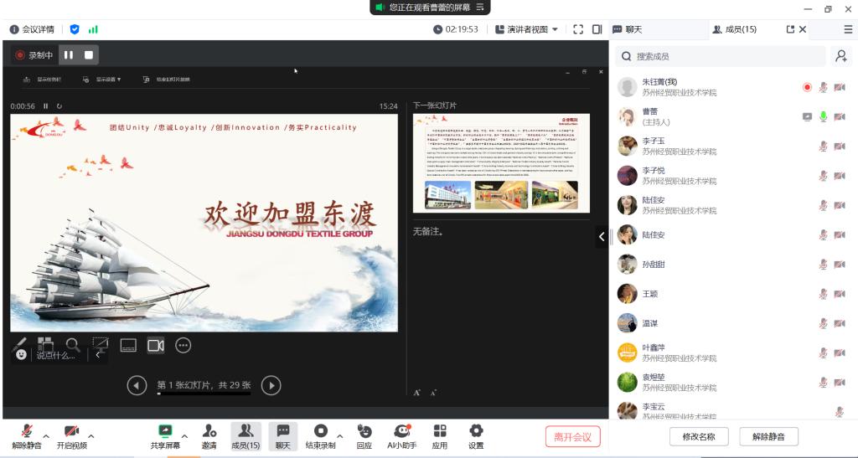Click the see-all-slides grid icon
The image size is (858, 458).
[45, 344]
